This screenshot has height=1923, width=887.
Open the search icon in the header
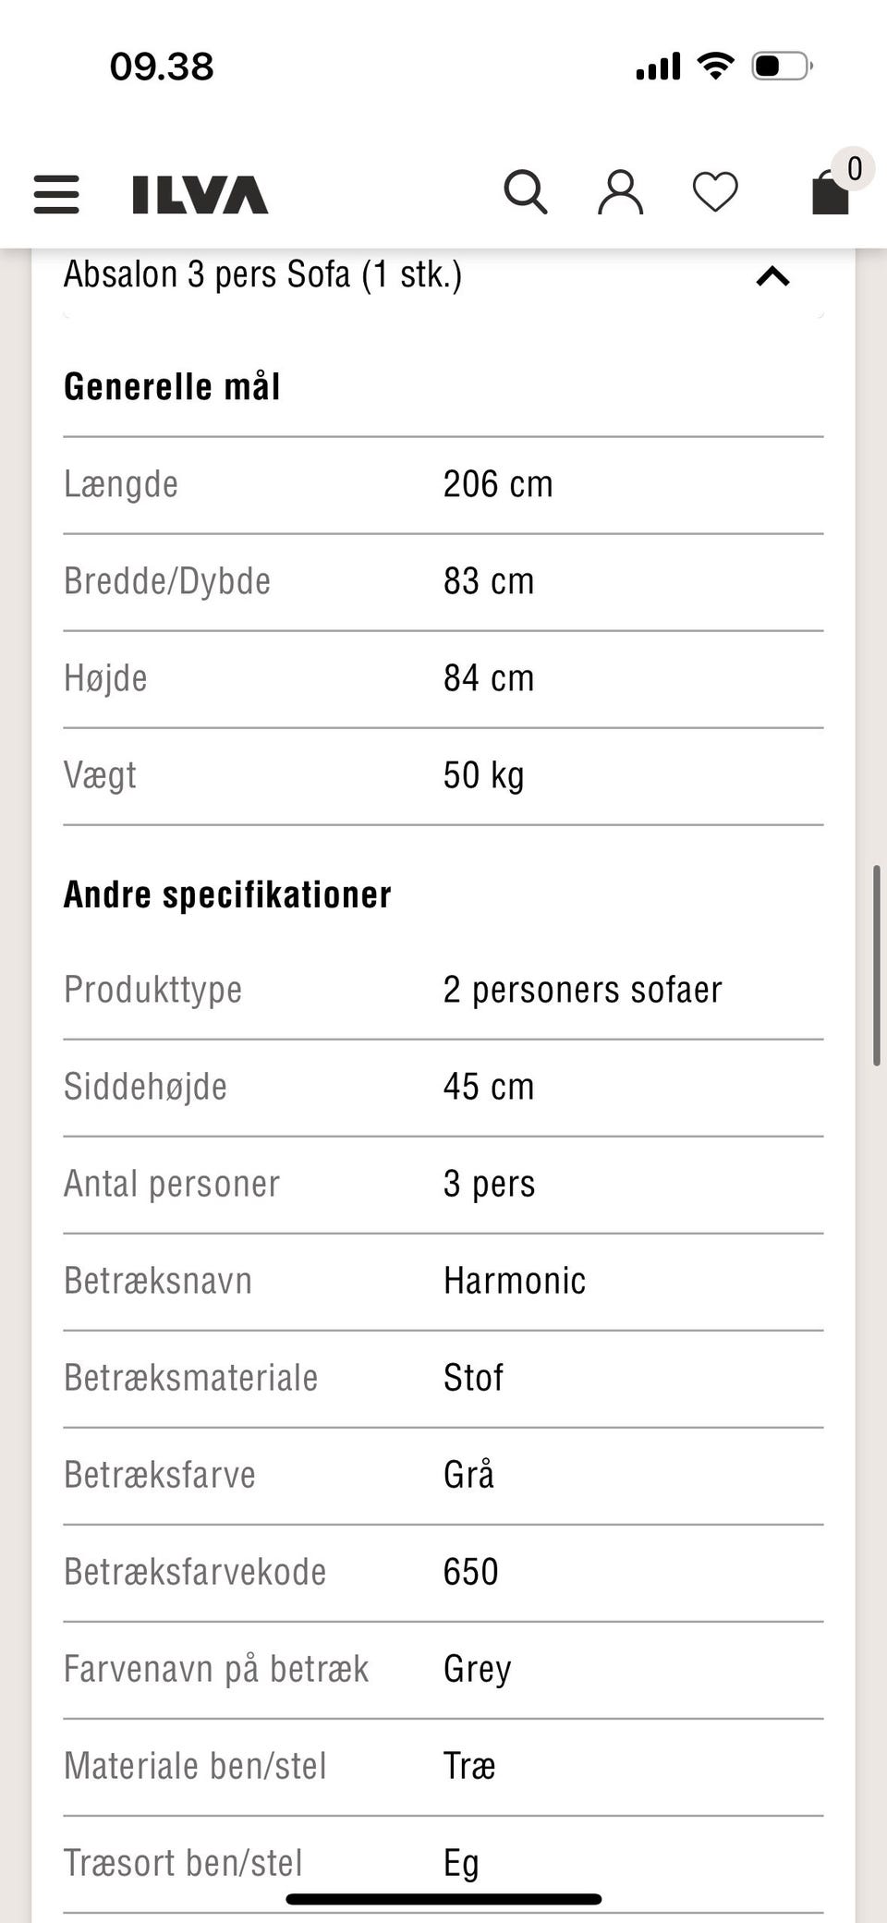(x=527, y=190)
